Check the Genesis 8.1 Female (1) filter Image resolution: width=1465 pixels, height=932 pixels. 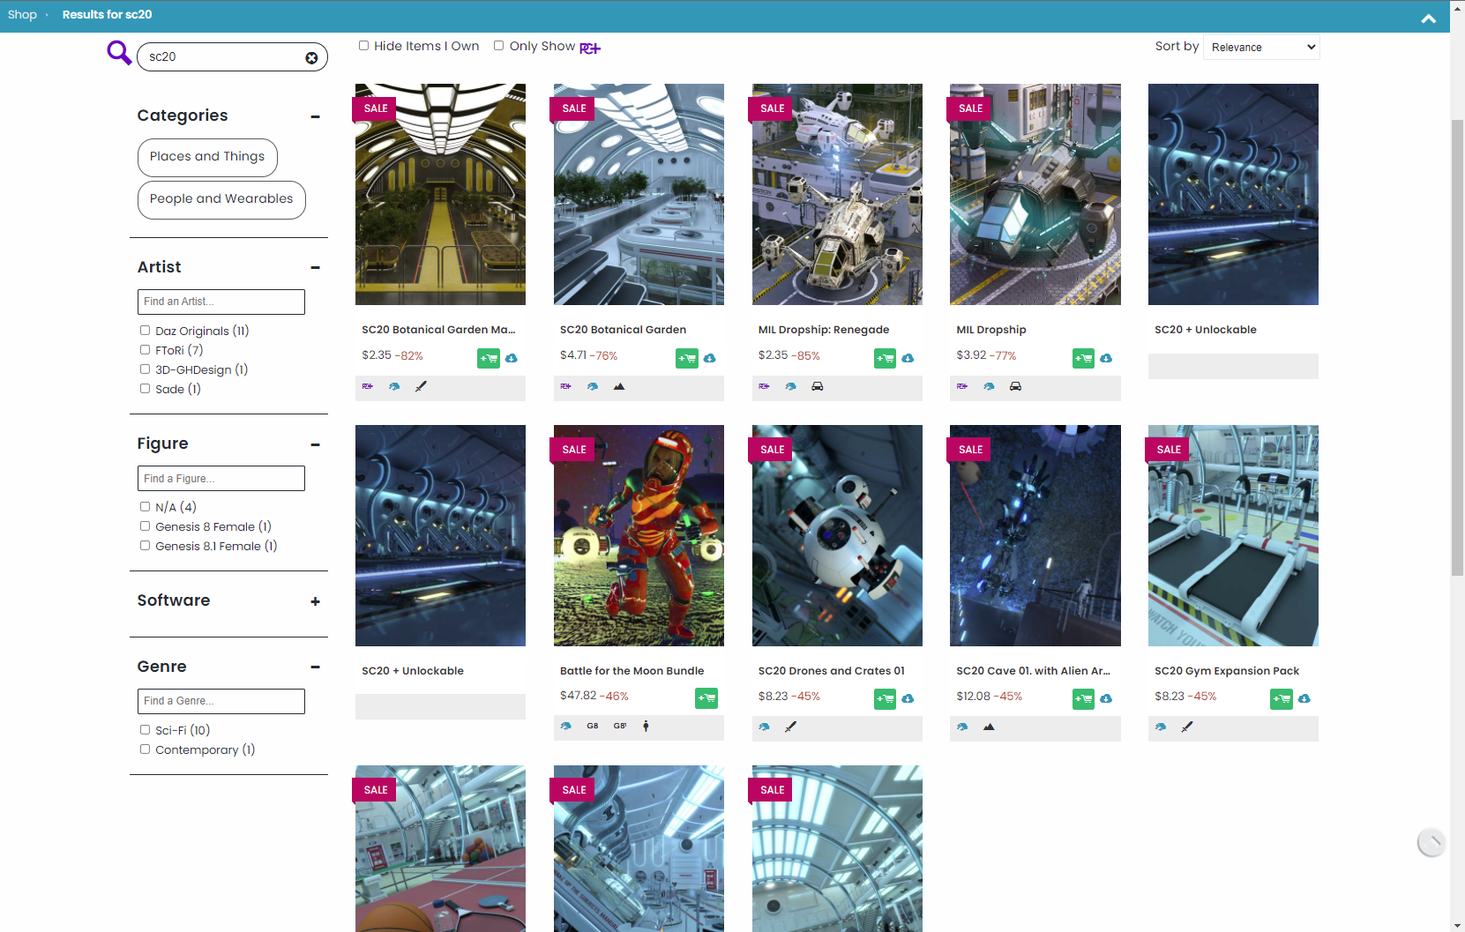click(x=145, y=546)
